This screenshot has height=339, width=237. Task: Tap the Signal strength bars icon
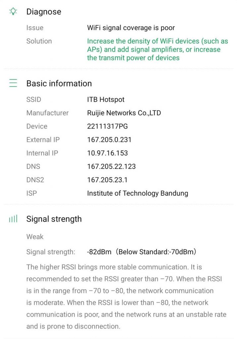click(x=13, y=219)
